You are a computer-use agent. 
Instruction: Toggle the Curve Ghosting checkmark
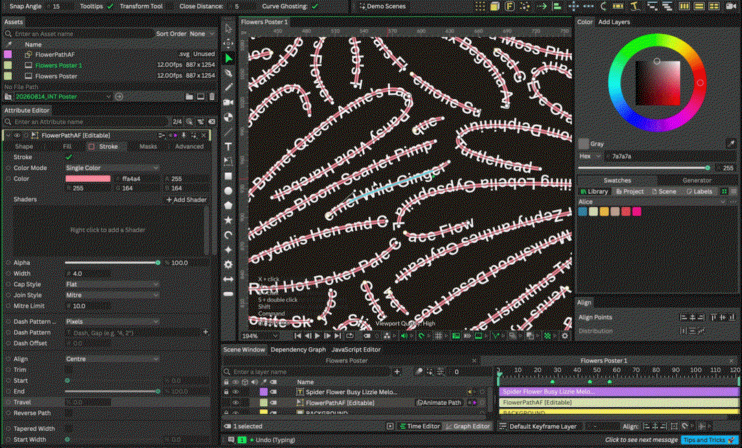pos(315,6)
